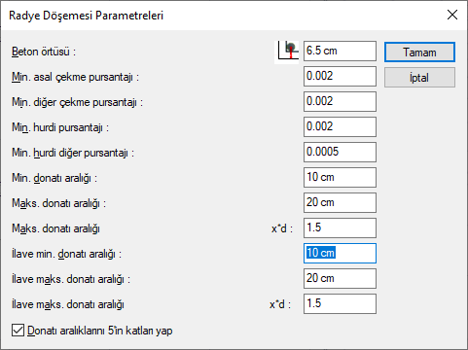Viewport: 468px width, 350px height.
Task: Select the Min. donatı aralığı input
Action: [340, 177]
